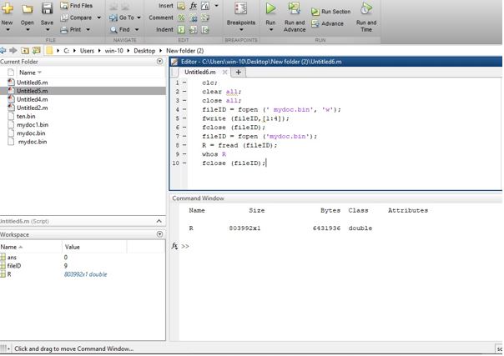
Task: Click the Run button in the toolbar
Action: [x=270, y=9]
